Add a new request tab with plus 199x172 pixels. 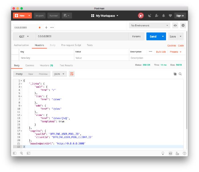pyautogui.click(x=46, y=27)
